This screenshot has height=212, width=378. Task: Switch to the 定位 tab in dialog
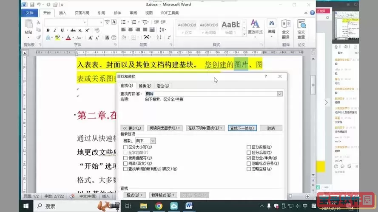(x=163, y=86)
